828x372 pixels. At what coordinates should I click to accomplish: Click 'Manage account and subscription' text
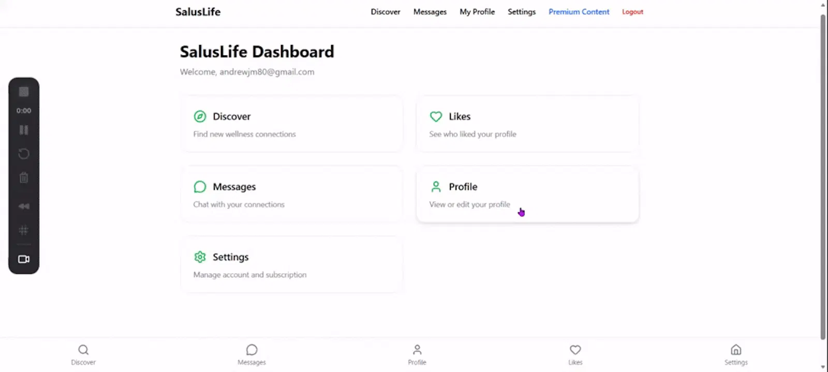pyautogui.click(x=249, y=275)
